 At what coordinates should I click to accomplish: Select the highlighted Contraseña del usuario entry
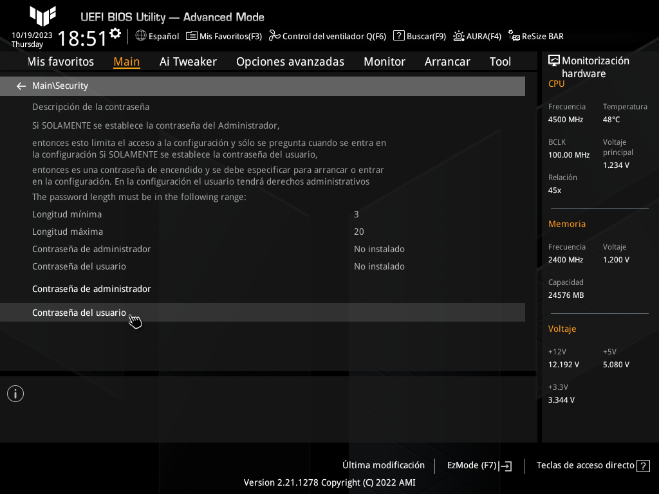click(x=79, y=313)
